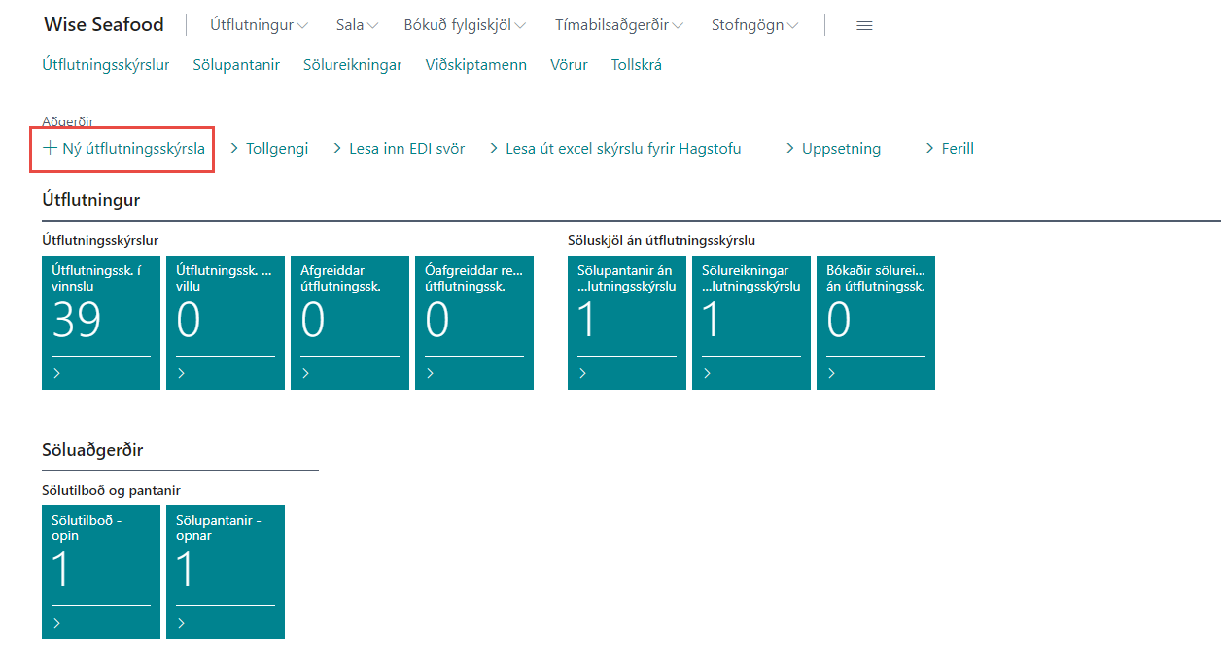The width and height of the screenshot is (1221, 653).
Task: Select the Sölupantanir án útflutningsskýrslu tile
Action: pyautogui.click(x=626, y=322)
